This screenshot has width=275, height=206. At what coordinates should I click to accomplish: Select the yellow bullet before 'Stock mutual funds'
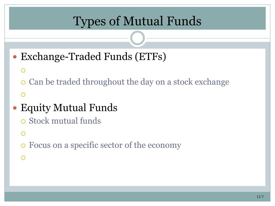[23, 122]
